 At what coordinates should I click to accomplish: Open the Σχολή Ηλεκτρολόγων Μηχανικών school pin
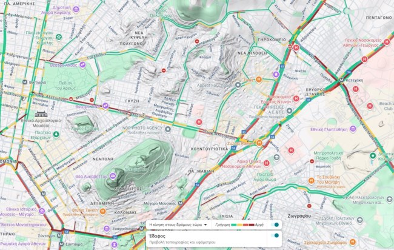pyautogui.click(x=390, y=199)
